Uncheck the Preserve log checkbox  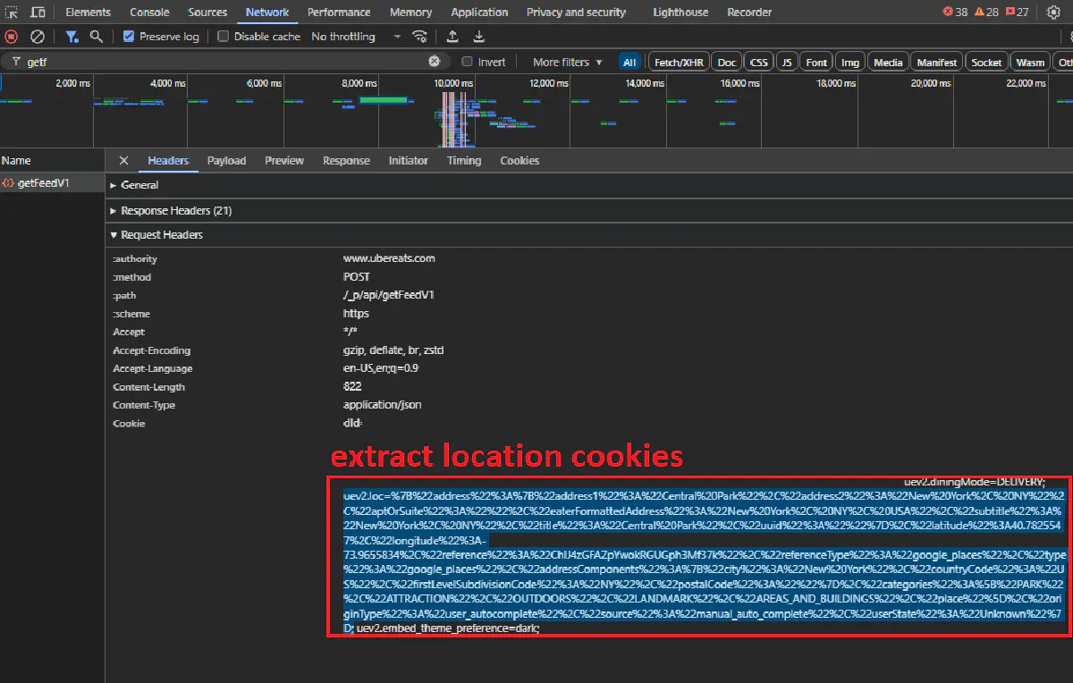click(x=129, y=37)
